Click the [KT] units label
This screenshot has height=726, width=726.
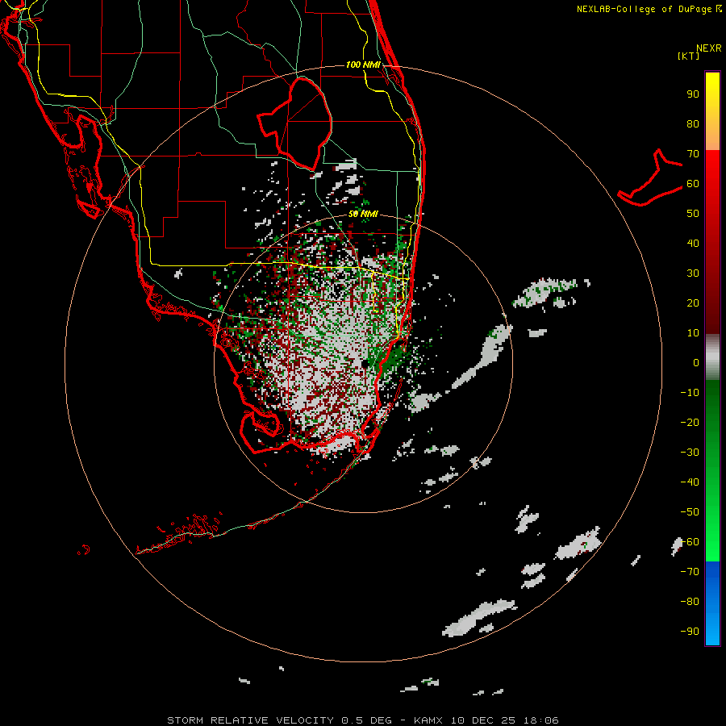click(689, 56)
